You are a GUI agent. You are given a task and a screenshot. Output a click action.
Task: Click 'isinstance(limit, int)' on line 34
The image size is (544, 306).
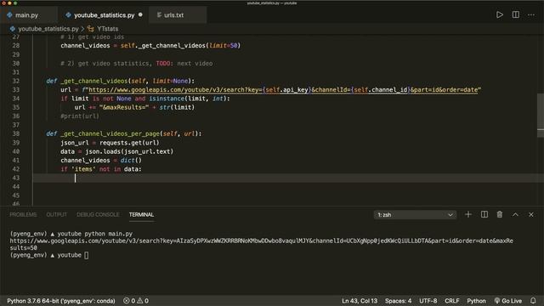[188, 99]
